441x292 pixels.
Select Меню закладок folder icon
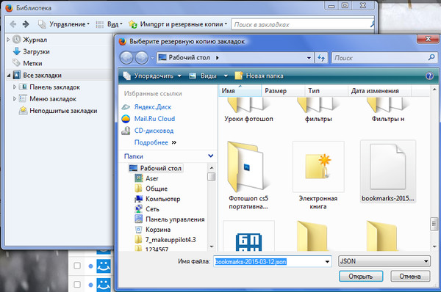(23, 99)
